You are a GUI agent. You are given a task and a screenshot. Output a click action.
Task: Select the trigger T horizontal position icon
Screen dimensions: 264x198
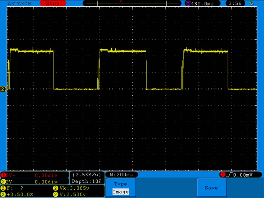tap(188, 4)
